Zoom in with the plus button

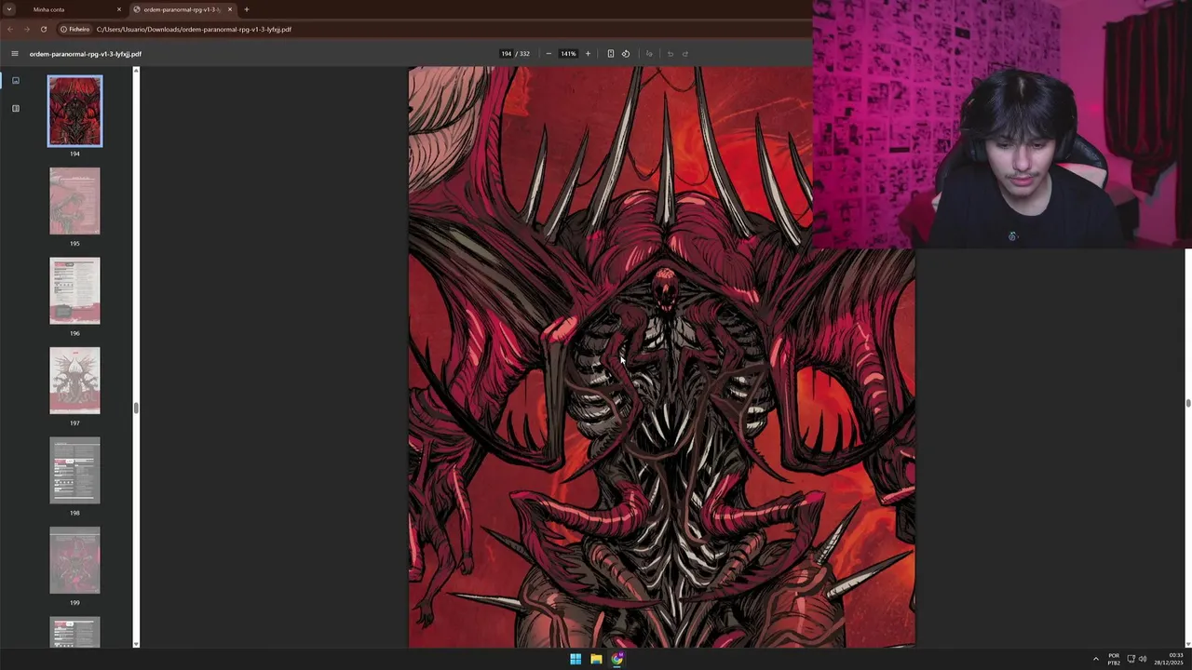[588, 54]
